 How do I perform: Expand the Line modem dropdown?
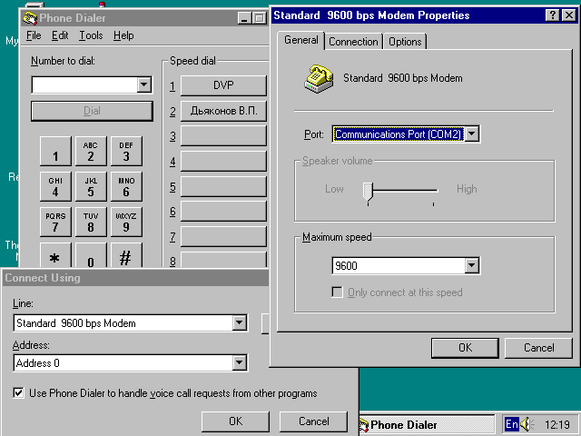(240, 323)
